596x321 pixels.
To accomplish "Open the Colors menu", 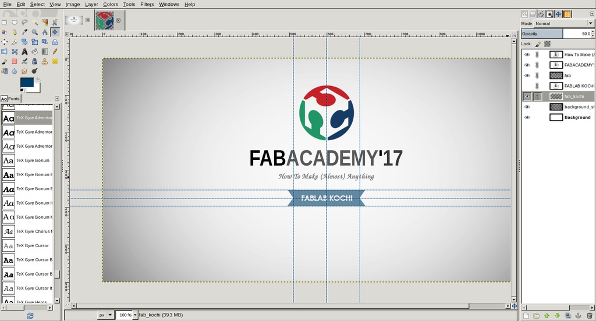I will pyautogui.click(x=110, y=4).
